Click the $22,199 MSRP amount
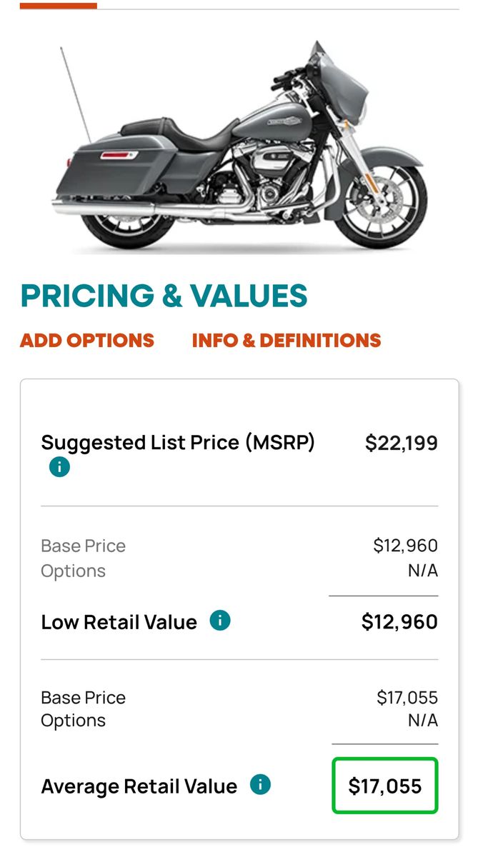The width and height of the screenshot is (478, 857). point(401,443)
